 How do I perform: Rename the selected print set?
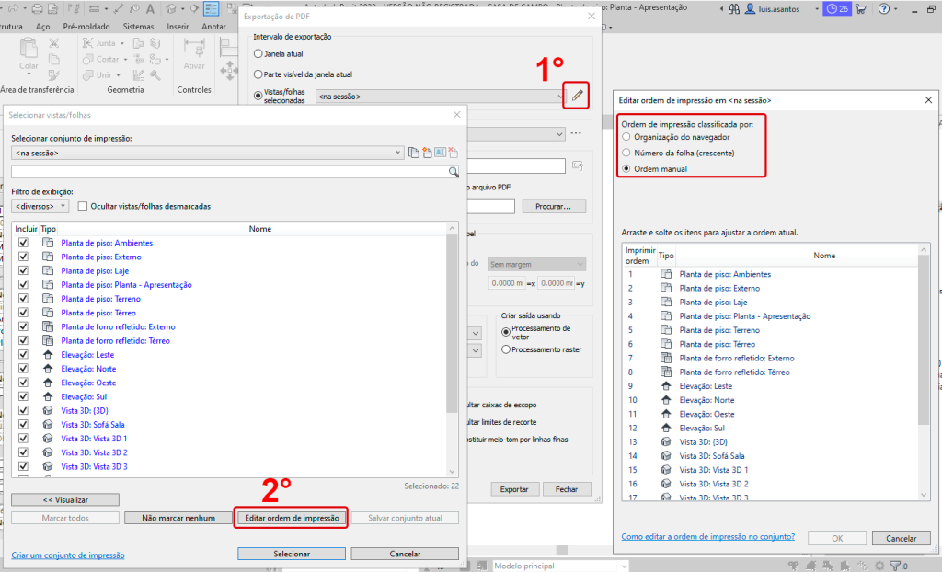[440, 153]
